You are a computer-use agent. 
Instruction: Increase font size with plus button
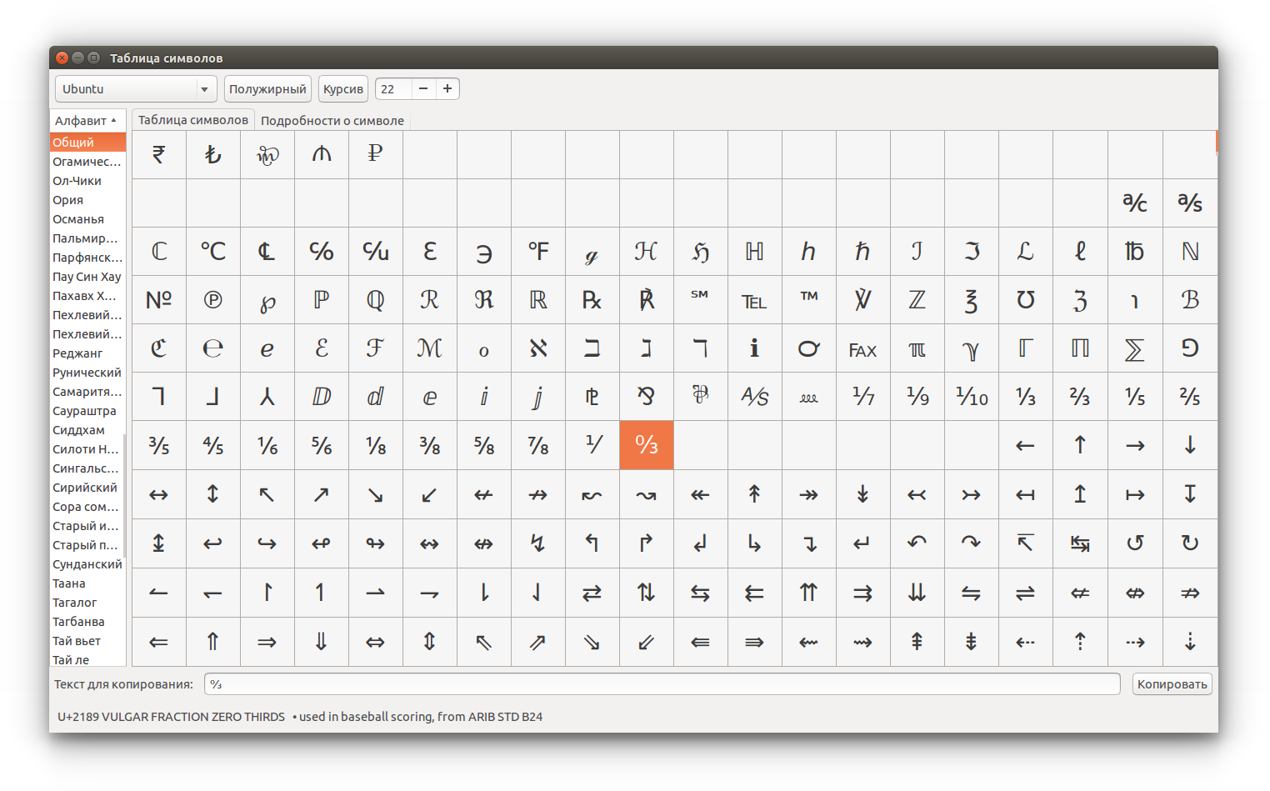pyautogui.click(x=447, y=88)
